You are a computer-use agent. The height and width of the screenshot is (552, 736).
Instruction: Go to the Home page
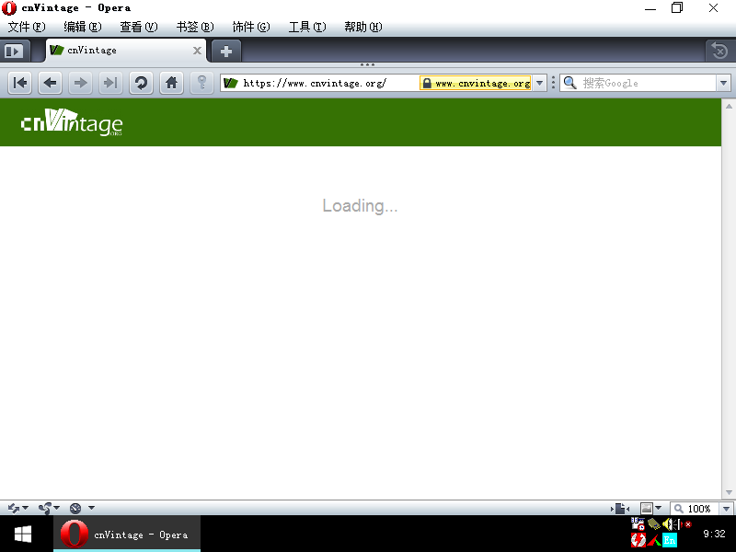click(x=171, y=83)
